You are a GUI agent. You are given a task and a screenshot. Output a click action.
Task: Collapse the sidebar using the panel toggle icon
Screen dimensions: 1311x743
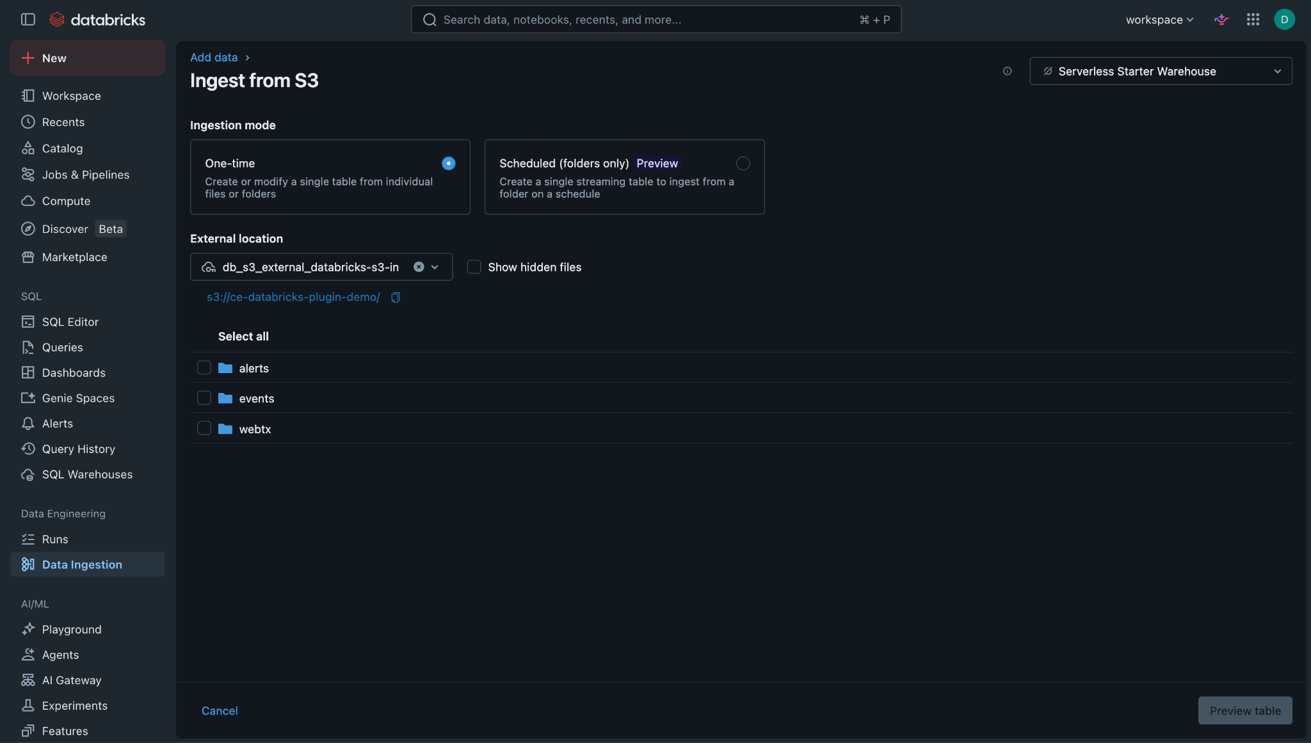pyautogui.click(x=28, y=20)
